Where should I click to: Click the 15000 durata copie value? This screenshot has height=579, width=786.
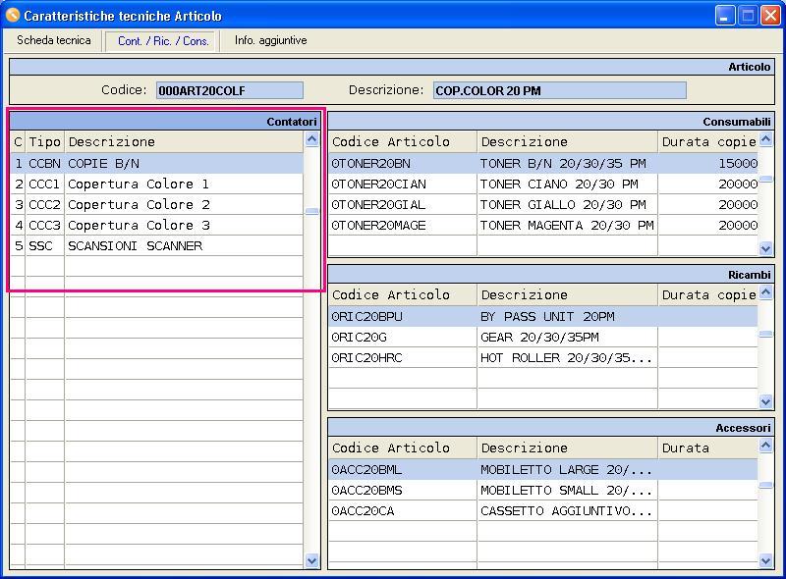click(707, 164)
